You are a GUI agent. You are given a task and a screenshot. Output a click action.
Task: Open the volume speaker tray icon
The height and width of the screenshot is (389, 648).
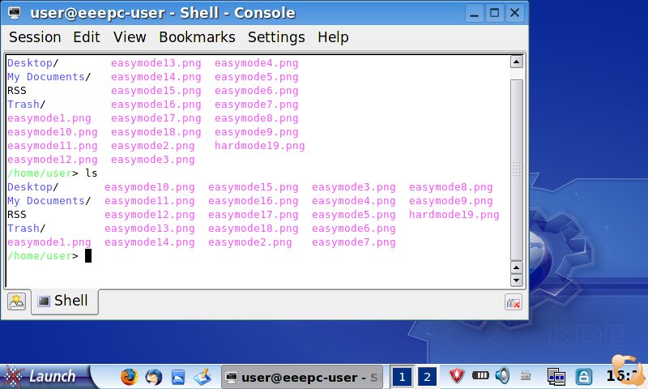(x=502, y=376)
